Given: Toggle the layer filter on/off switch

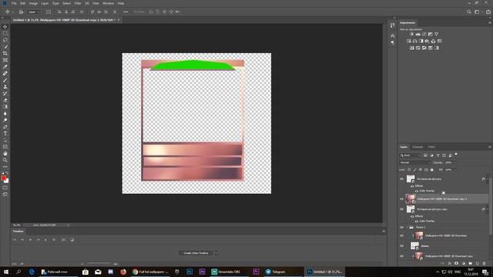Looking at the screenshot, I should [x=456, y=154].
